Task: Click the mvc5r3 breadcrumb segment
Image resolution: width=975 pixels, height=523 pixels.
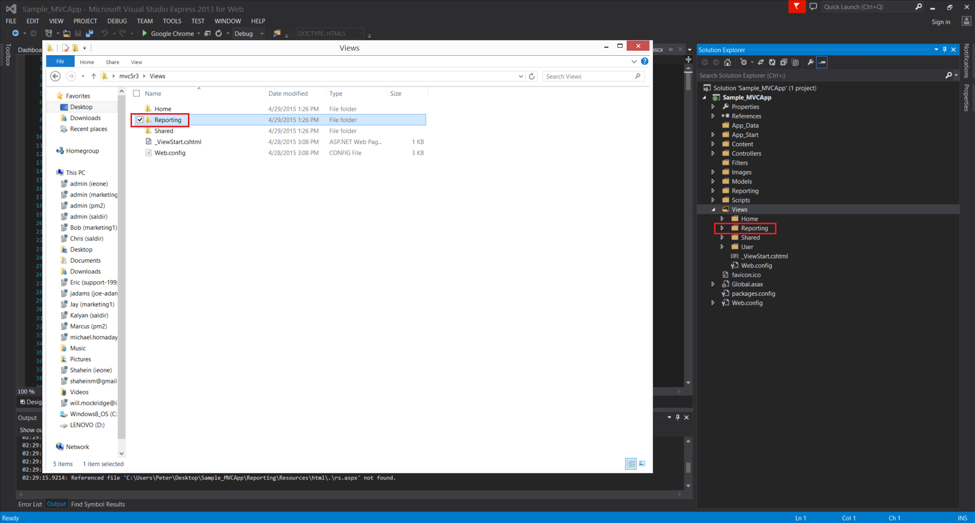Action: point(129,76)
